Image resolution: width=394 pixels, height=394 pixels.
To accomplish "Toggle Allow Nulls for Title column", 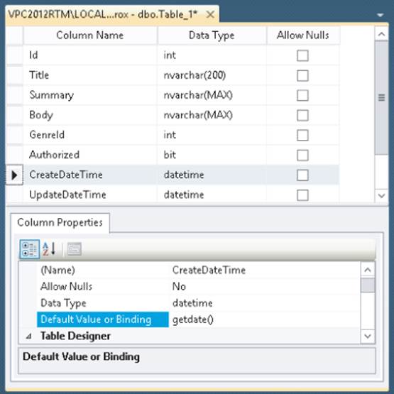I will point(302,75).
